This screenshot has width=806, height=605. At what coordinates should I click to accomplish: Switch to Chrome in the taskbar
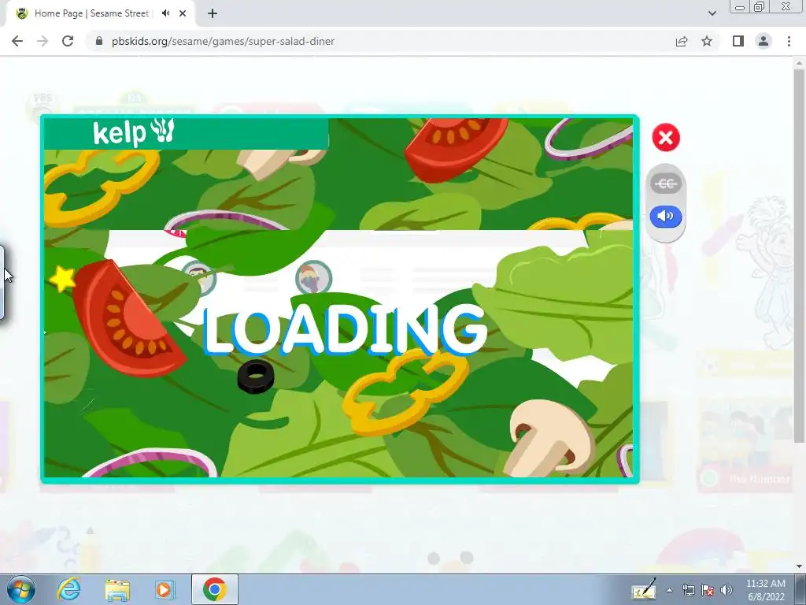pyautogui.click(x=214, y=589)
